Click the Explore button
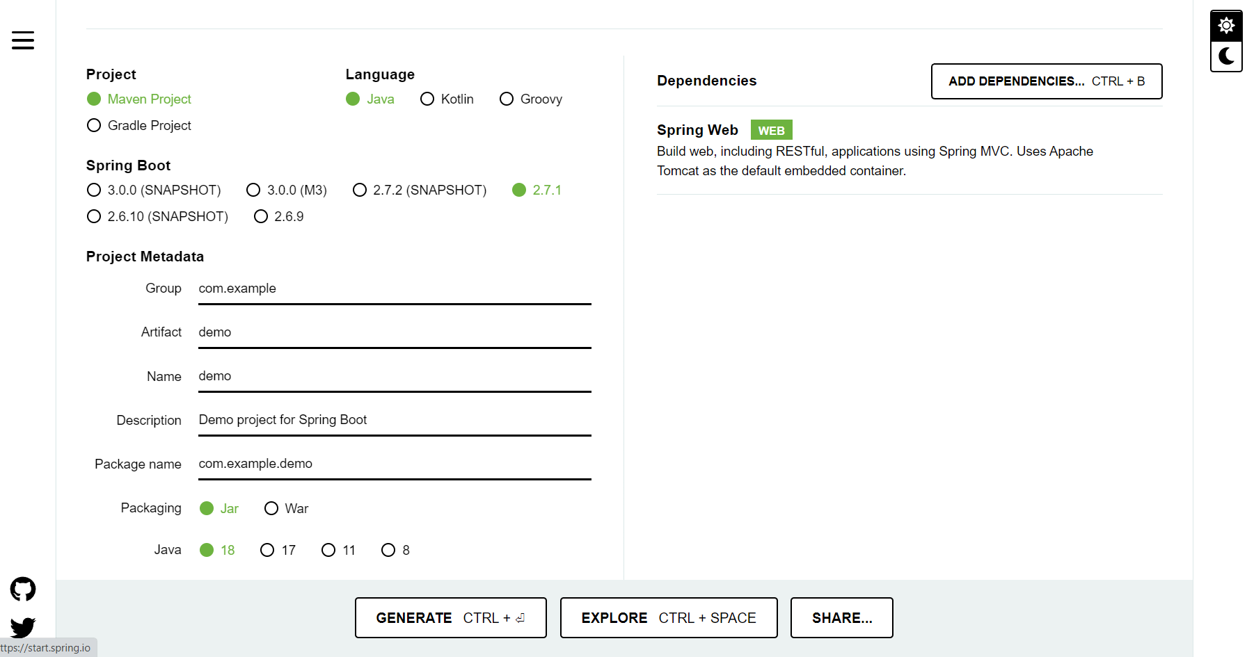Viewport: 1247px width, 657px height. 669,617
